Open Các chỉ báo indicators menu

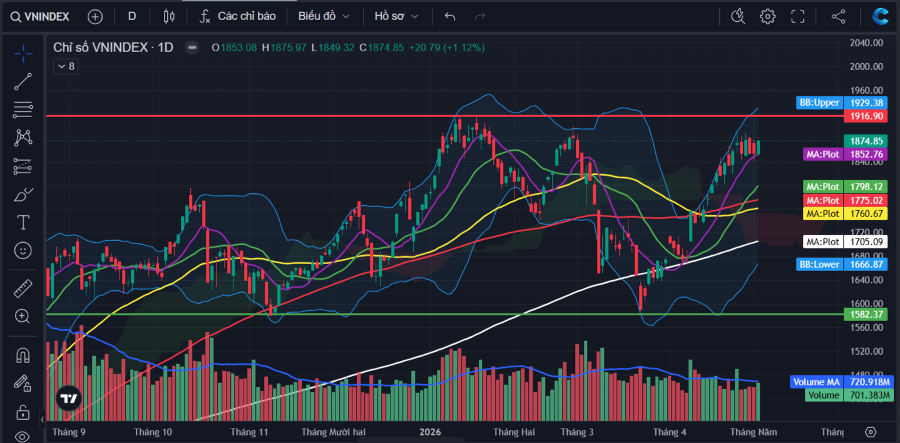(238, 16)
